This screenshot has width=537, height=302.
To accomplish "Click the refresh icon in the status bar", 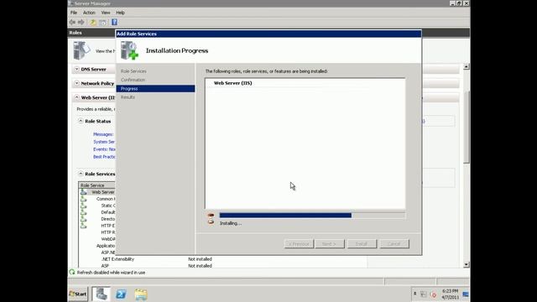I will click(72, 272).
